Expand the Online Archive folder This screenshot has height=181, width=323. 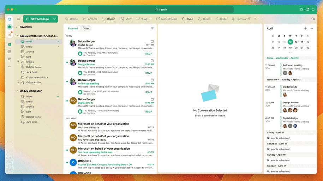(x=18, y=82)
